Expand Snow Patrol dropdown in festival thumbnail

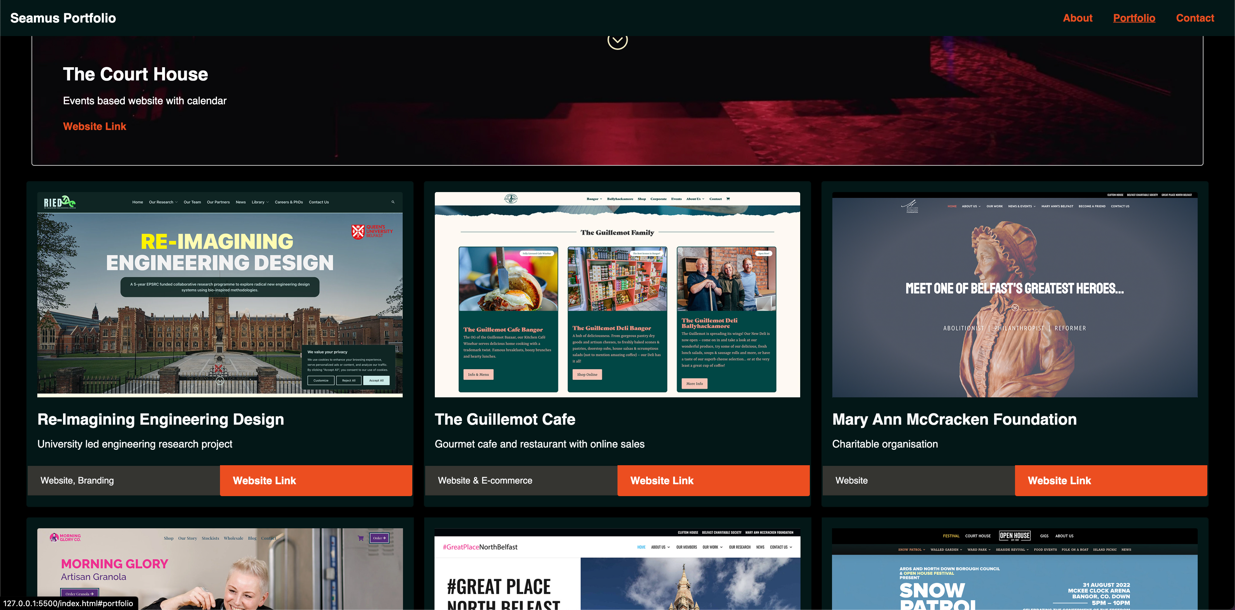pyautogui.click(x=911, y=550)
